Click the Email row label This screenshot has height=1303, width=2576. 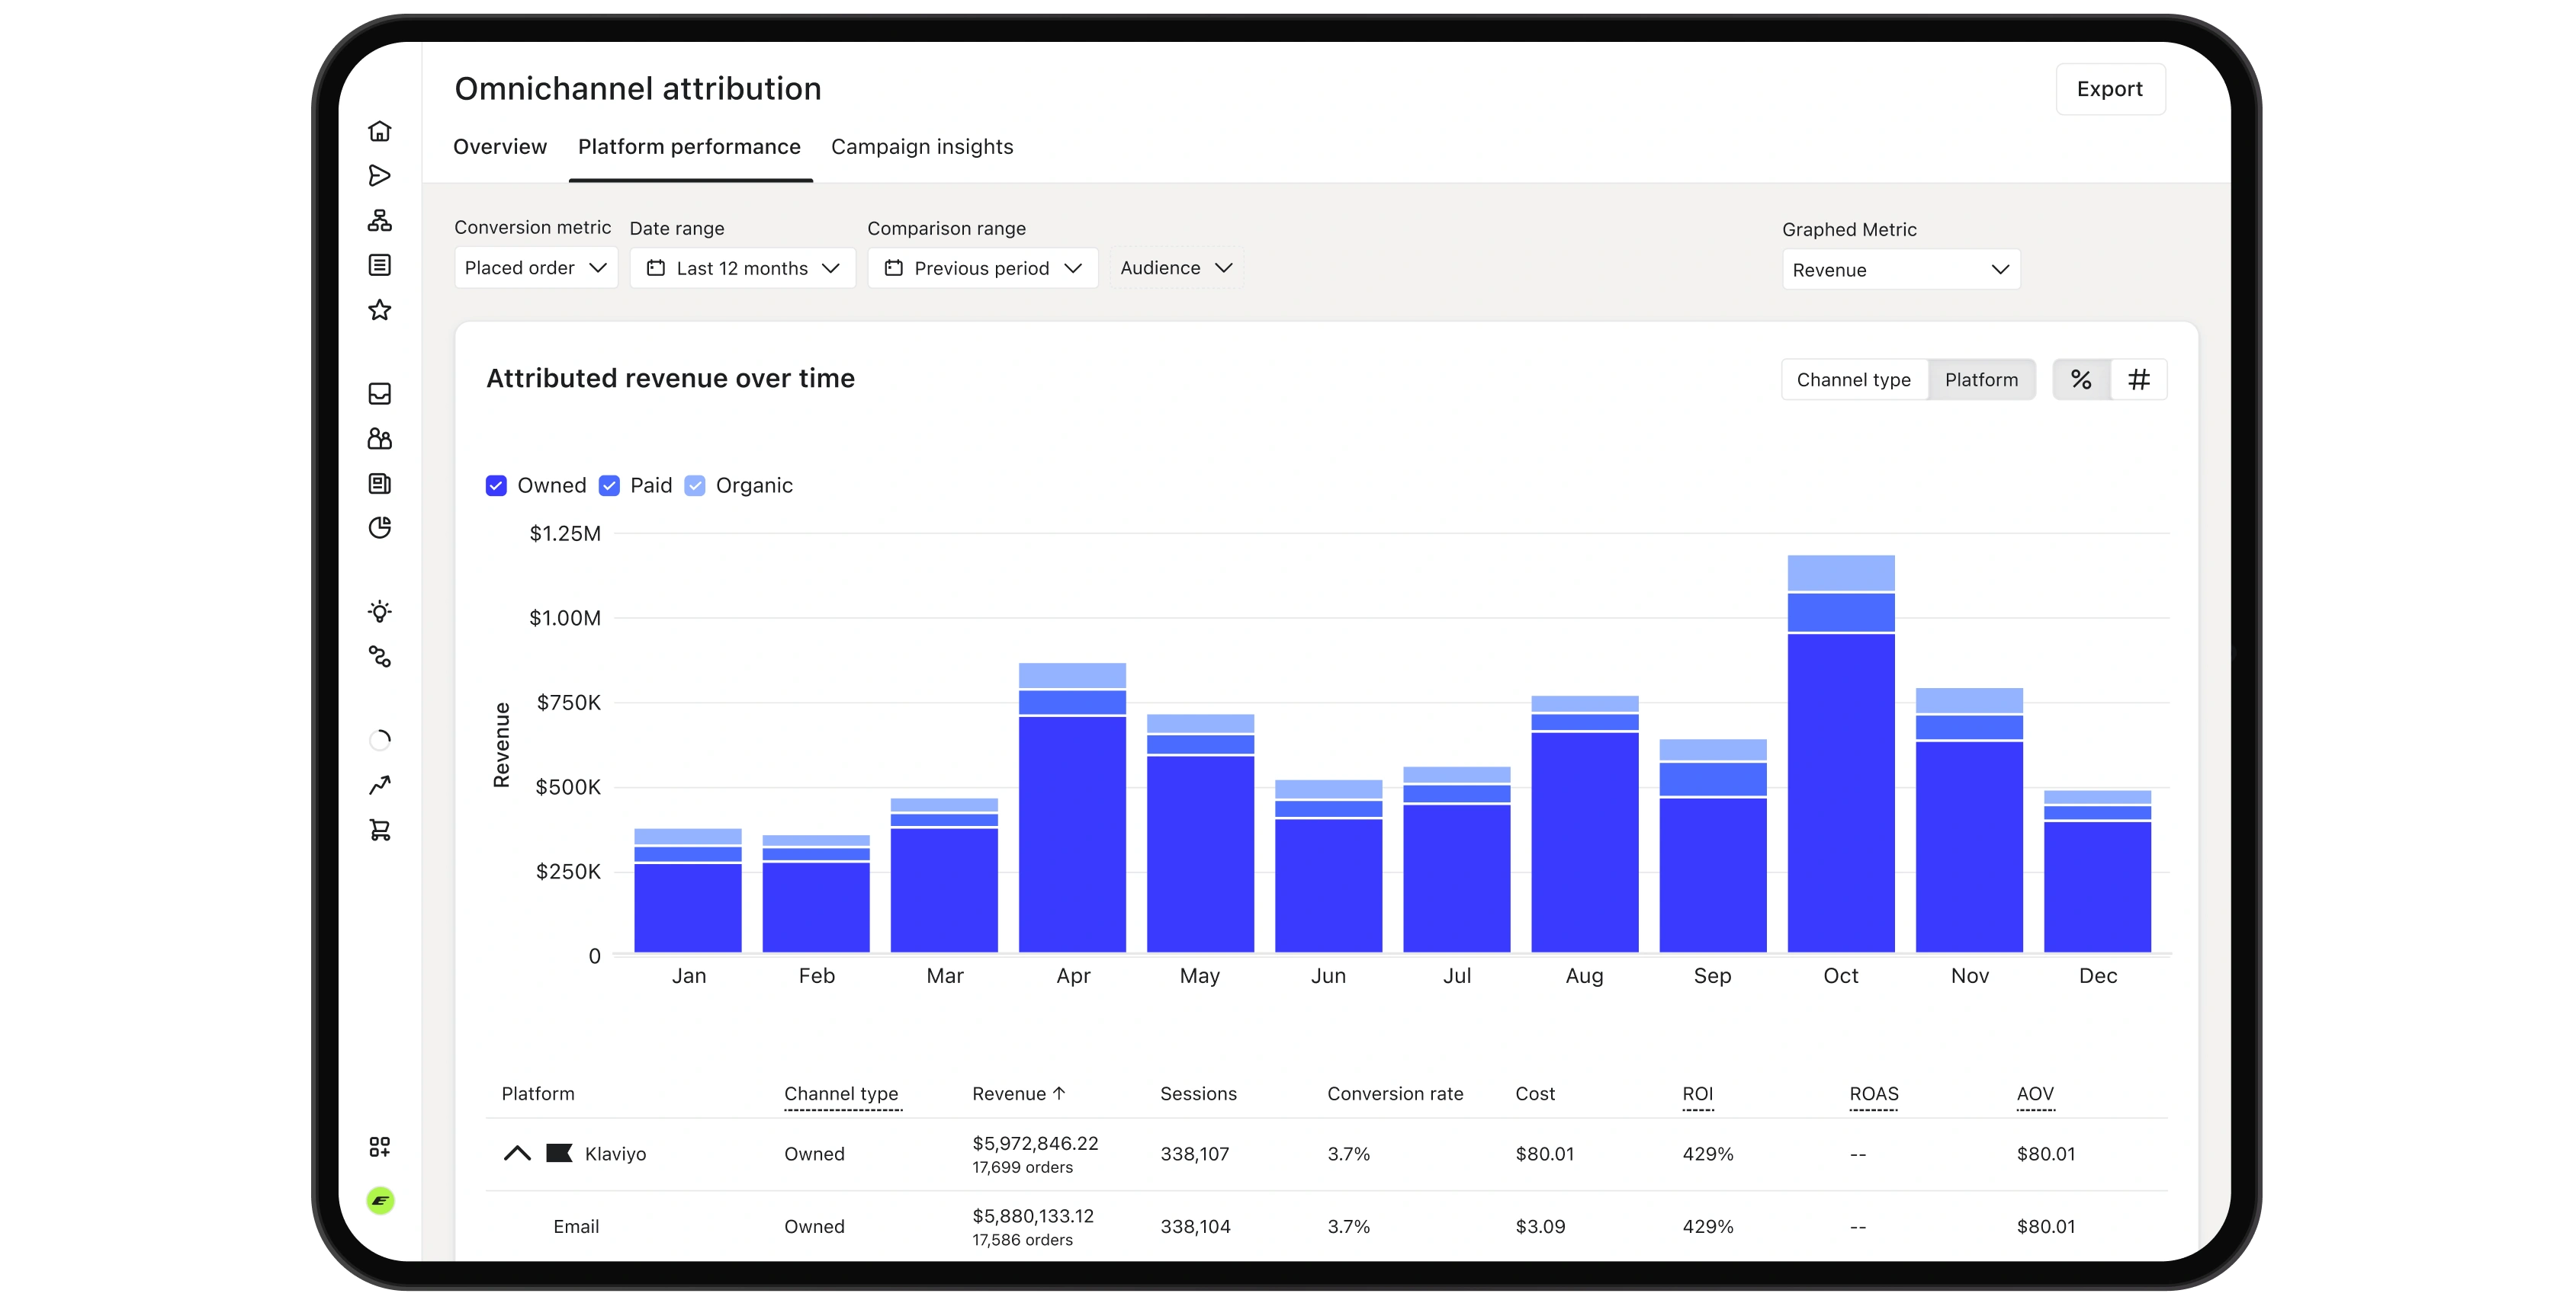576,1226
